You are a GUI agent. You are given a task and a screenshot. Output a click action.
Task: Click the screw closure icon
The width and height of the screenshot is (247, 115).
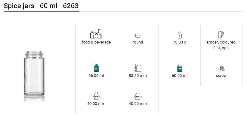tap(221, 69)
